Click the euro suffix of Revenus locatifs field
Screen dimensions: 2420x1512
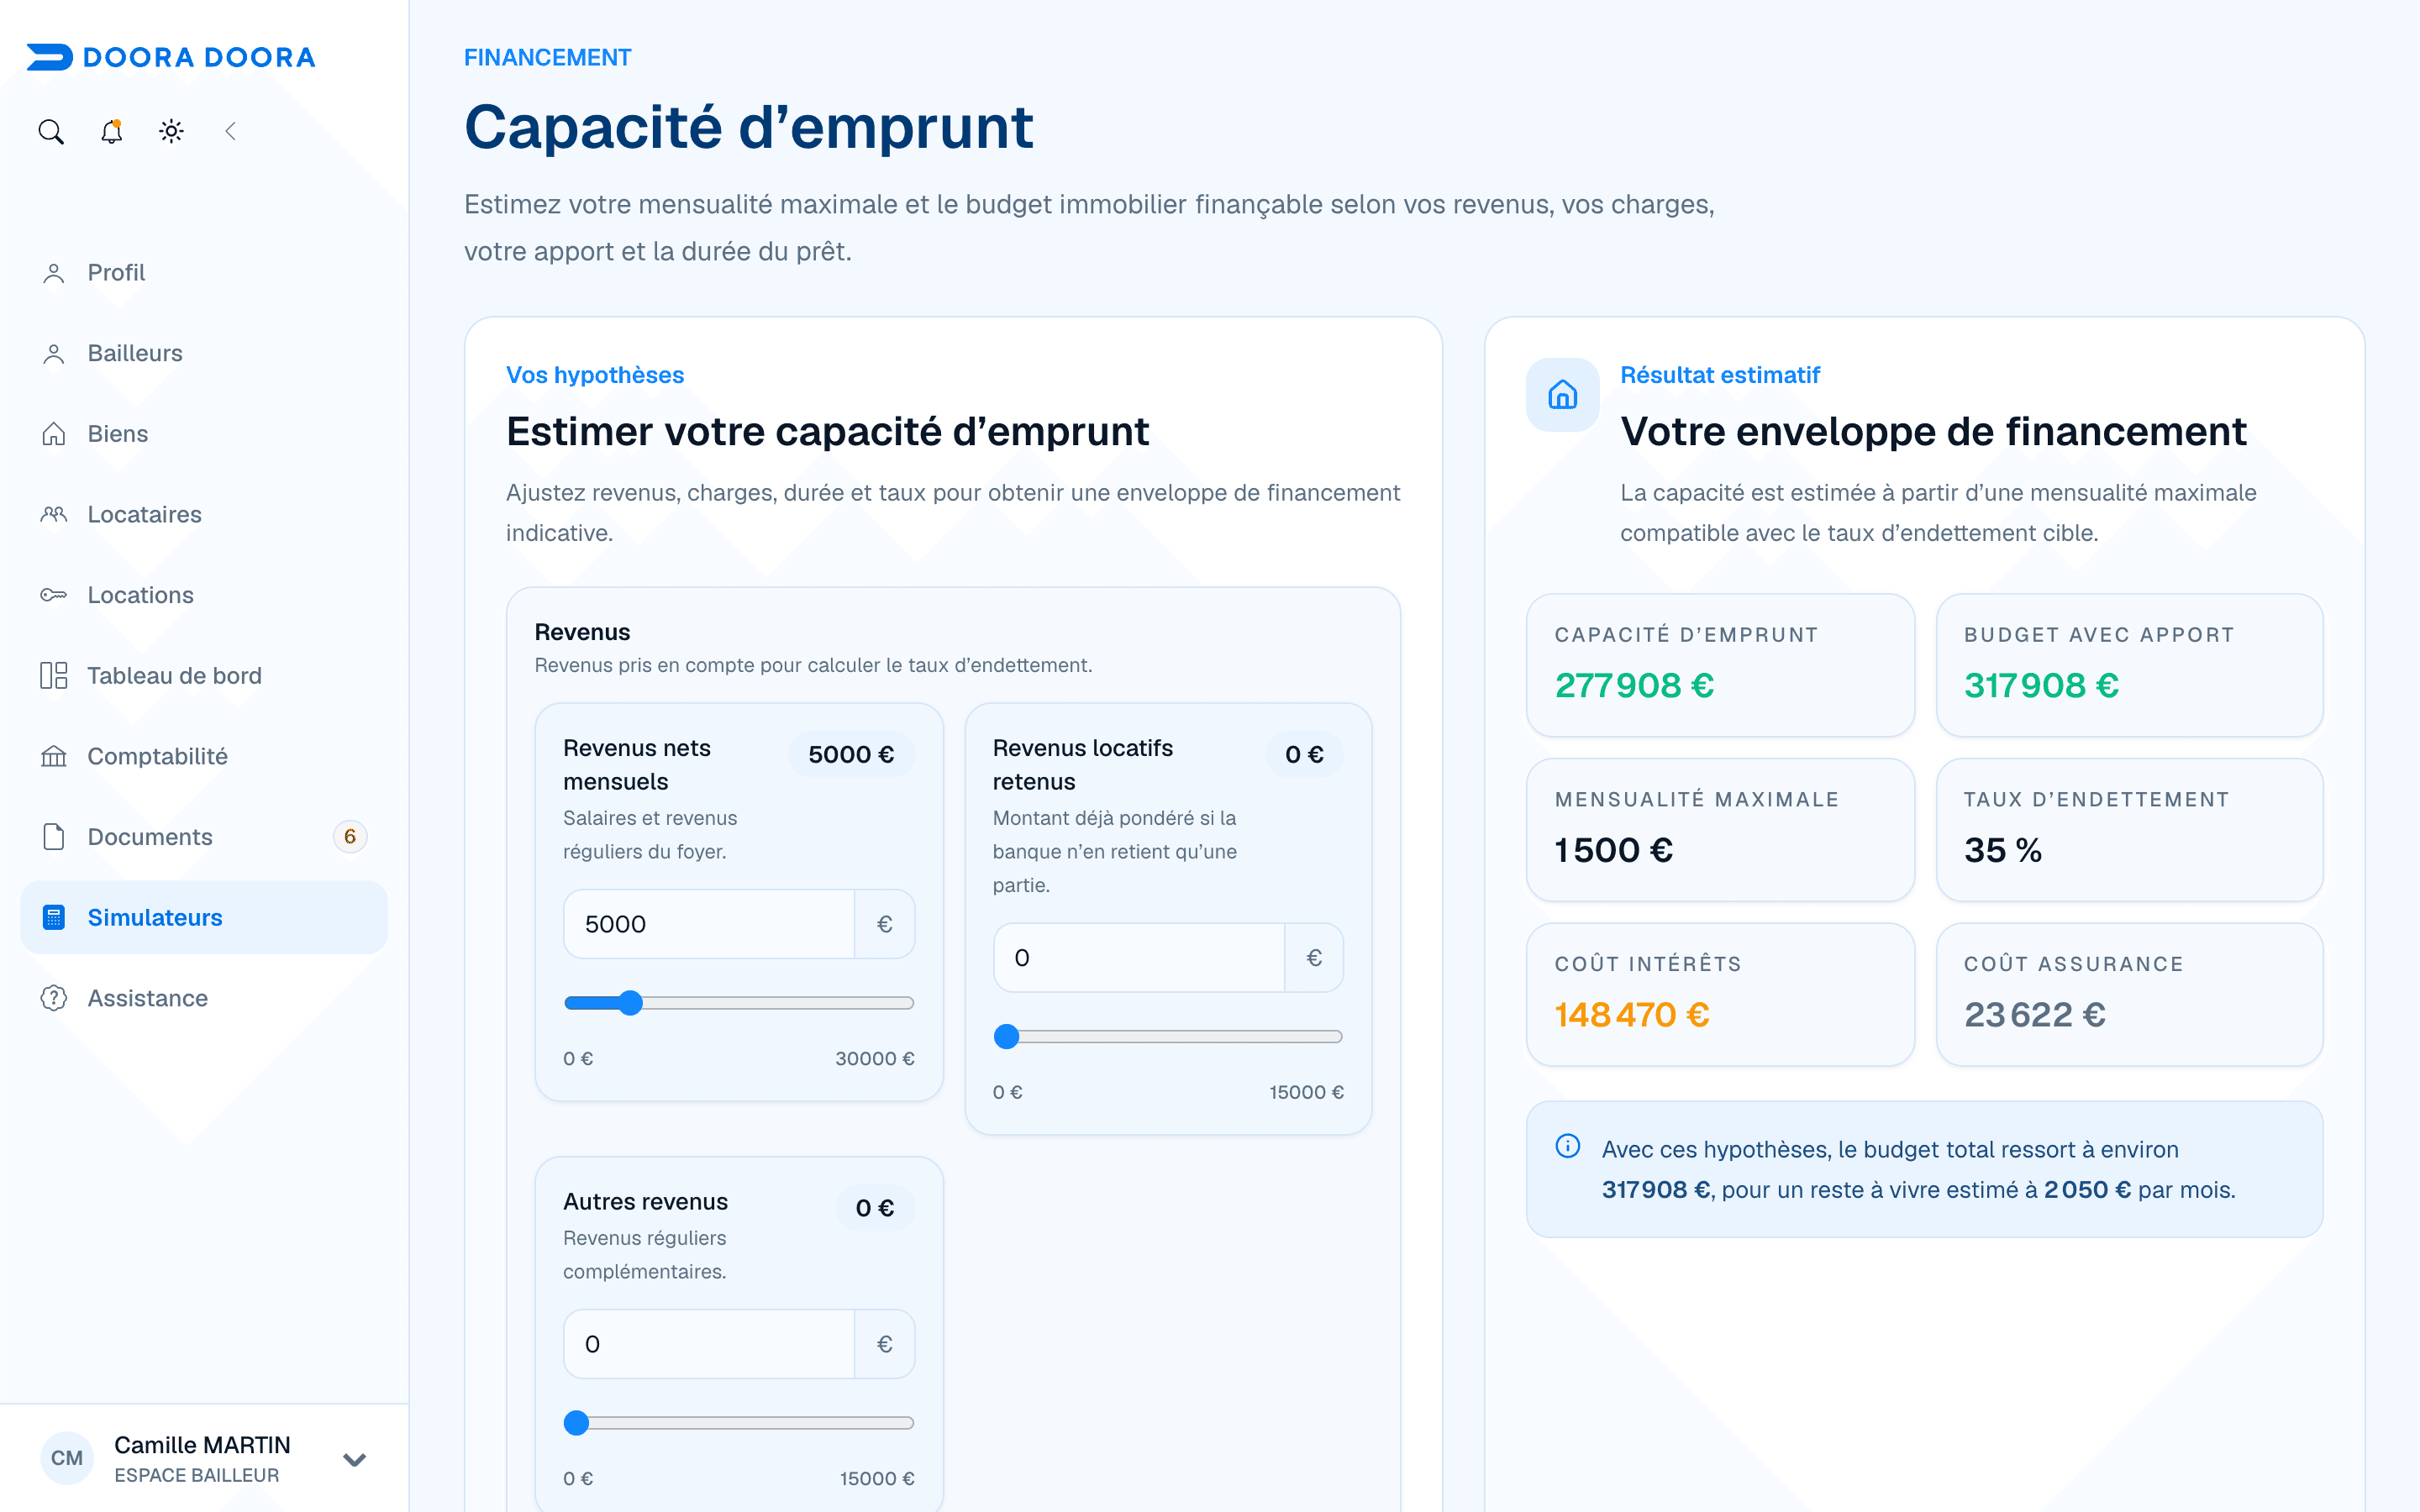pos(1314,958)
